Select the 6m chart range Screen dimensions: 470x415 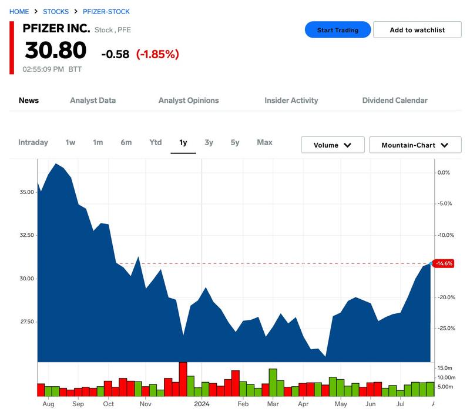[x=126, y=142]
